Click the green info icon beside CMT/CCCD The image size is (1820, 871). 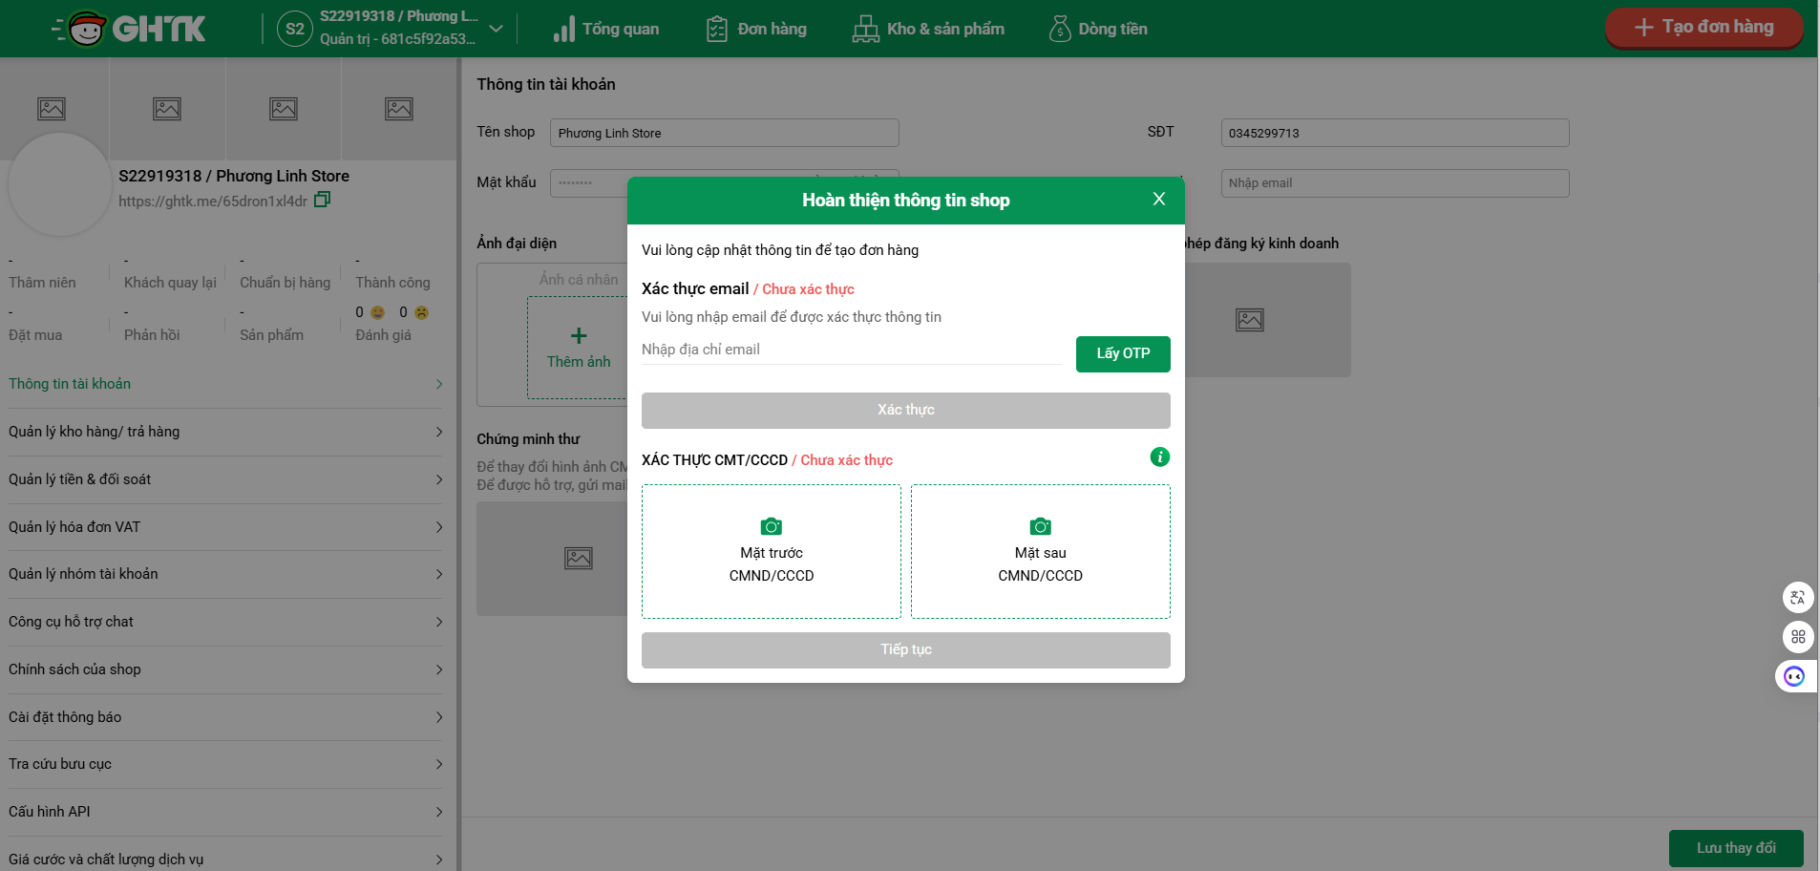(x=1159, y=457)
